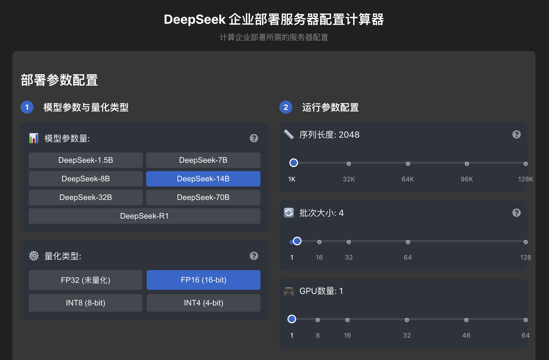Click the subtitle 计算企业部署所需的服务器配置
549x360 pixels.
[x=274, y=37]
